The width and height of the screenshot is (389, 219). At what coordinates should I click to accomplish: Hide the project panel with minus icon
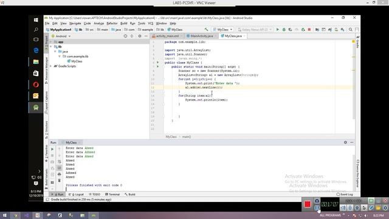coord(146,36)
